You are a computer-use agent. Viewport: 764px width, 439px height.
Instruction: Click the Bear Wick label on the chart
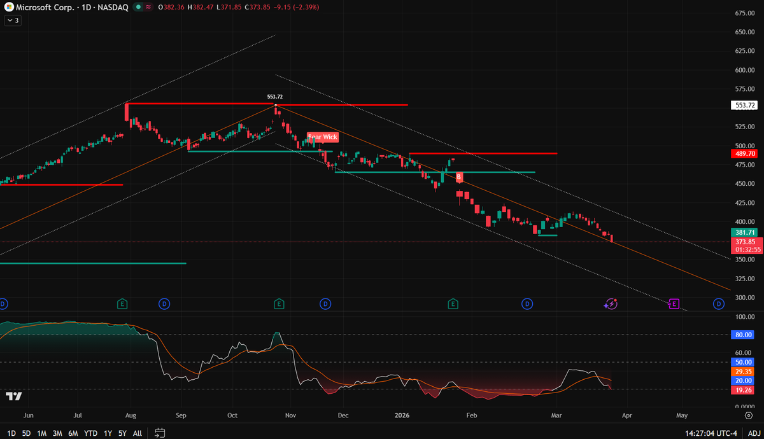click(322, 137)
